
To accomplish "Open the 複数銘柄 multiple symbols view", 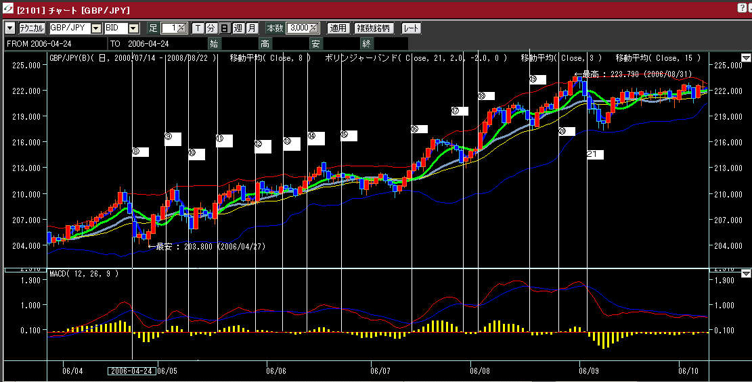I will point(374,28).
